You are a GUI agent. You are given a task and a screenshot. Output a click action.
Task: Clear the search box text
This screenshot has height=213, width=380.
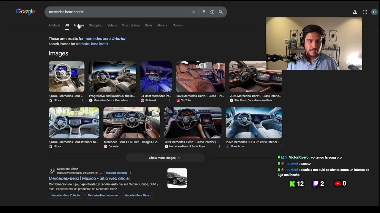tap(194, 12)
